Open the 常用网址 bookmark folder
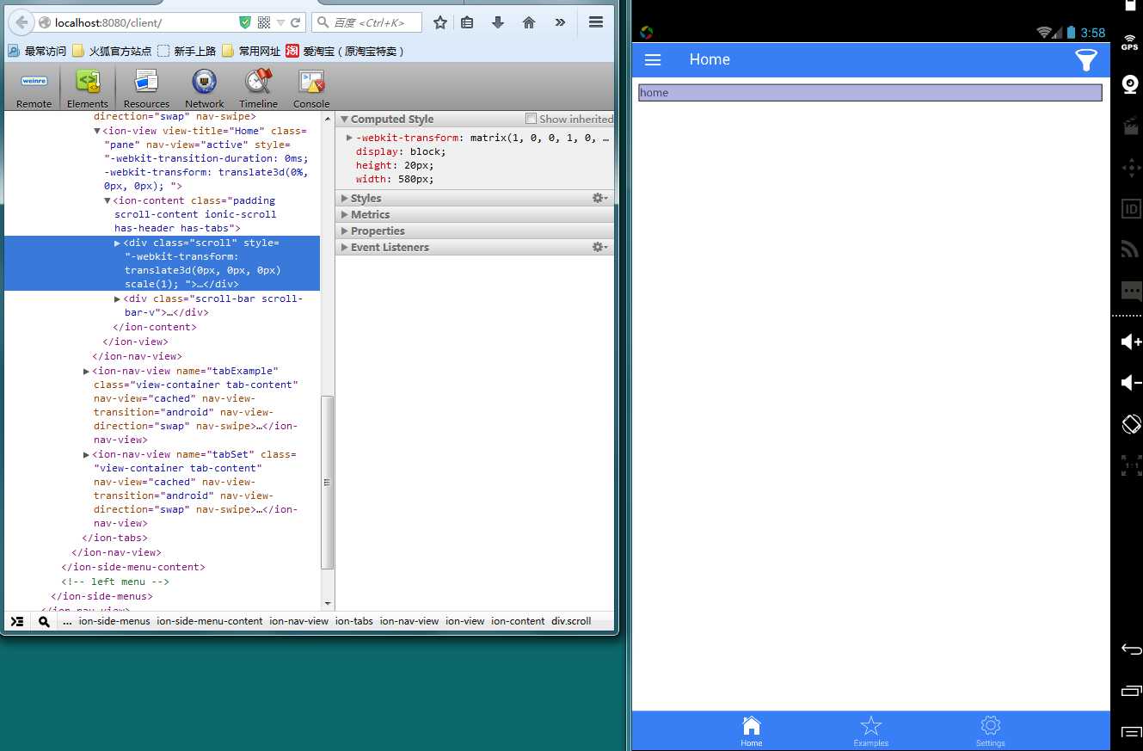 (251, 52)
